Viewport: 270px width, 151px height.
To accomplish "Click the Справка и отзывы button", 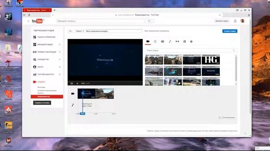I will point(42,103).
